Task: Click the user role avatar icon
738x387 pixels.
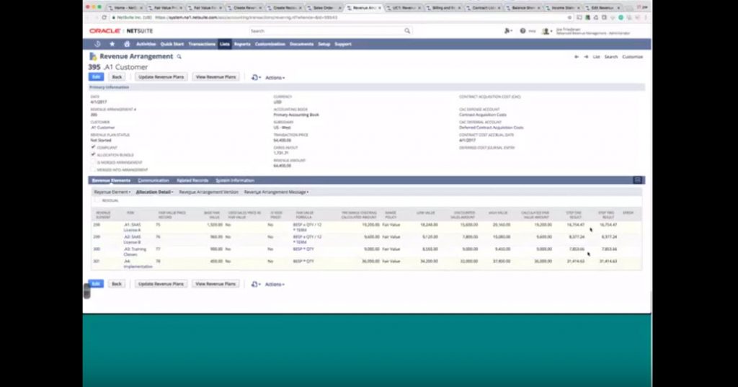Action: point(546,31)
